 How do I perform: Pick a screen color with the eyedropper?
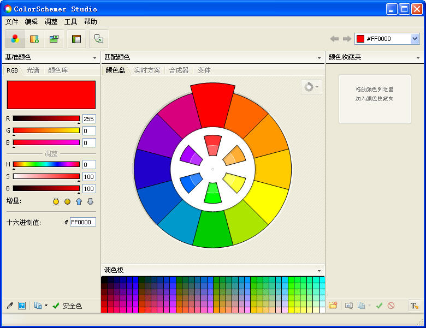(10, 306)
